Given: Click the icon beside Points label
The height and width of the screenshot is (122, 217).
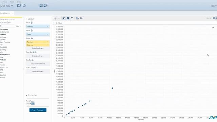Looking at the screenshot, I should [32, 38].
